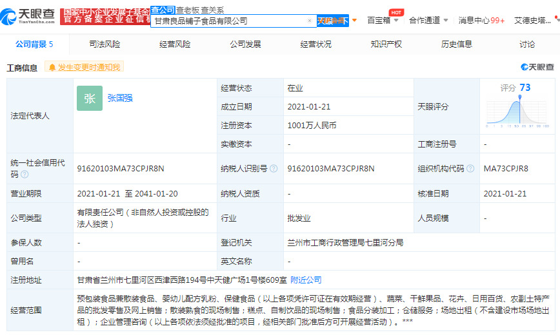Open the 百宝箱 dropdown menu
This screenshot has height=335, width=560.
(383, 21)
